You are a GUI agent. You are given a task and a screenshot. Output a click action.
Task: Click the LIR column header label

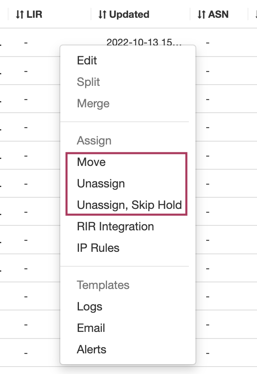tap(34, 15)
